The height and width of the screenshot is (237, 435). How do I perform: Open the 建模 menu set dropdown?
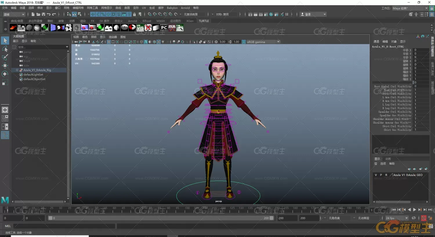tap(14, 14)
